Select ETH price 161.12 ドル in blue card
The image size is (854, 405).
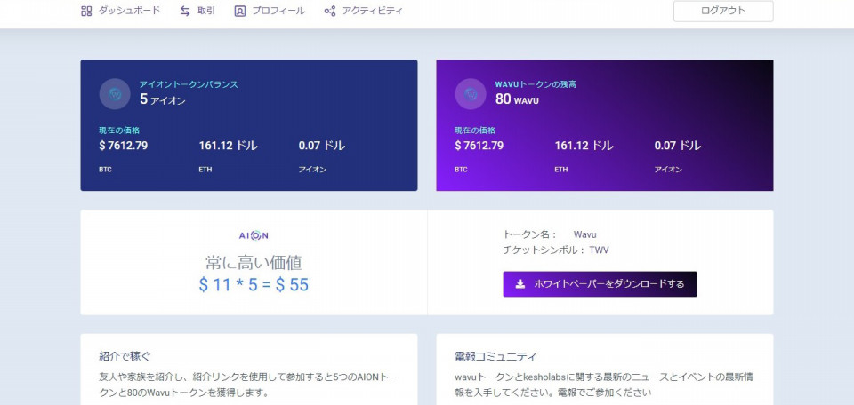point(229,146)
